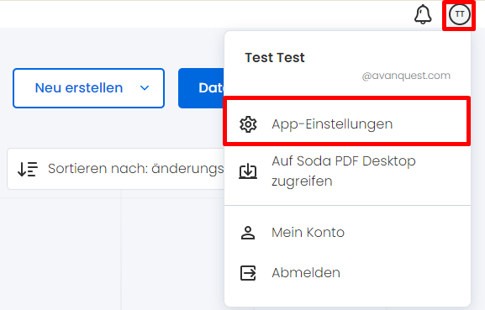Click the Neu erstellen button
The width and height of the screenshot is (485, 310).
(88, 88)
